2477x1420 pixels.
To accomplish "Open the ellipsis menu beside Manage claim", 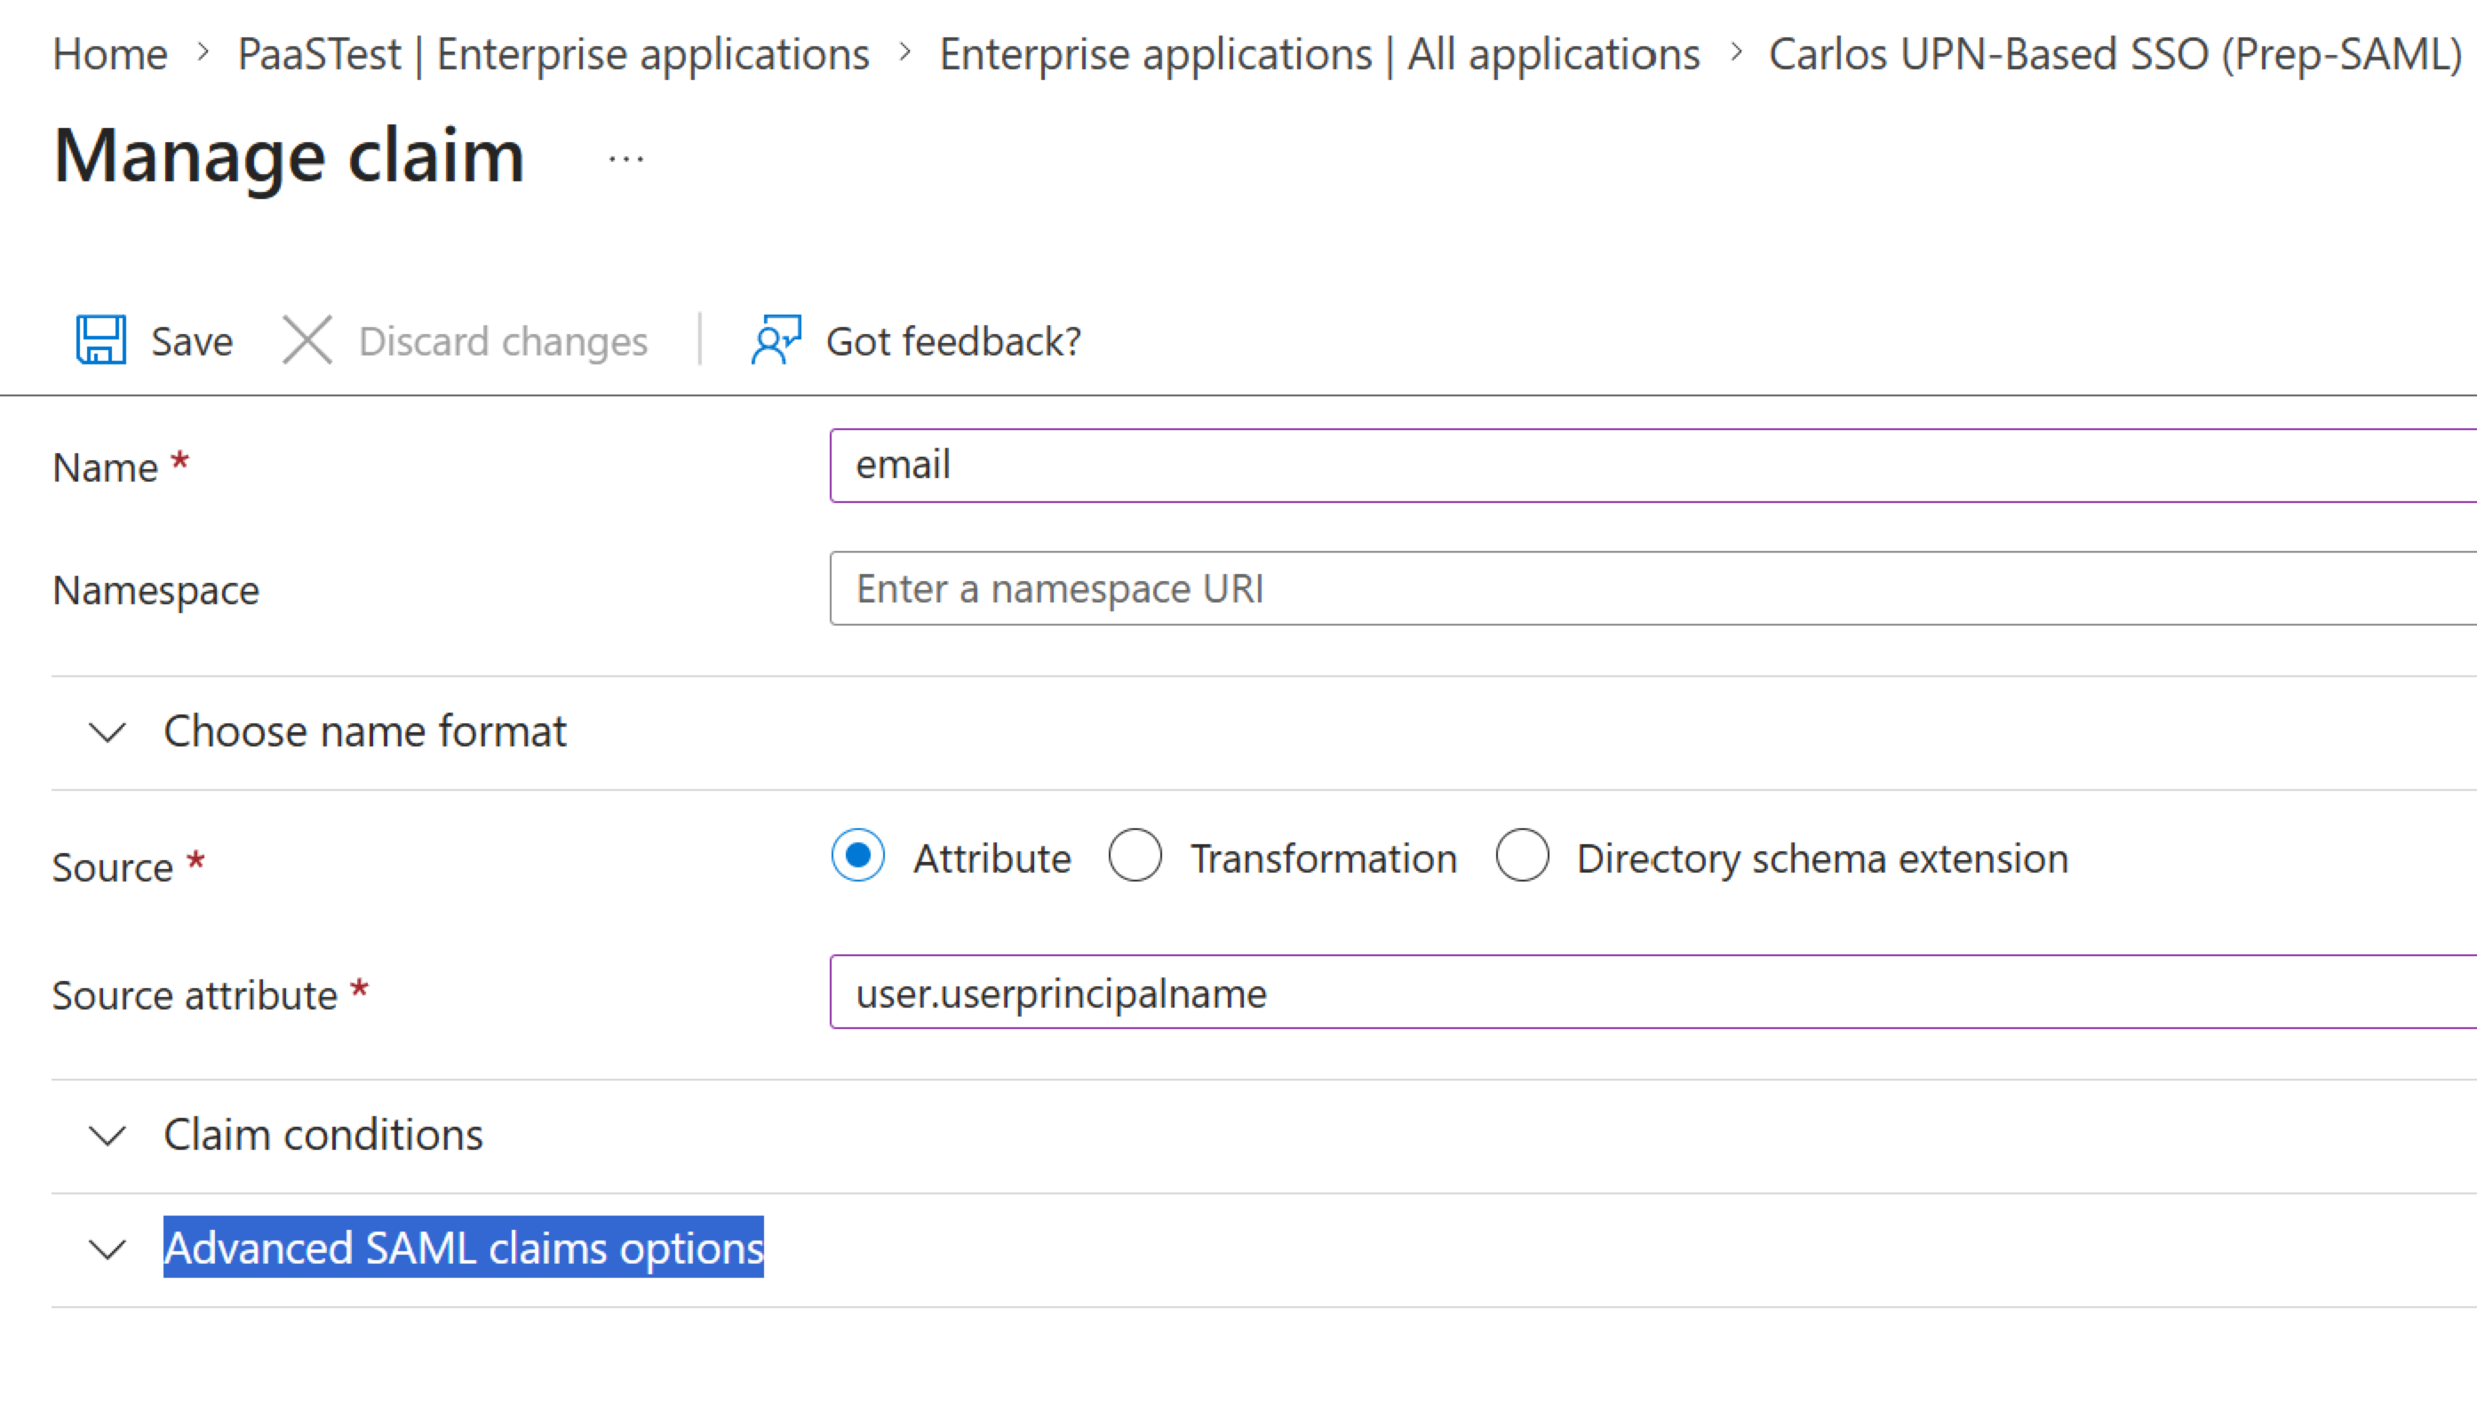I will (x=625, y=158).
